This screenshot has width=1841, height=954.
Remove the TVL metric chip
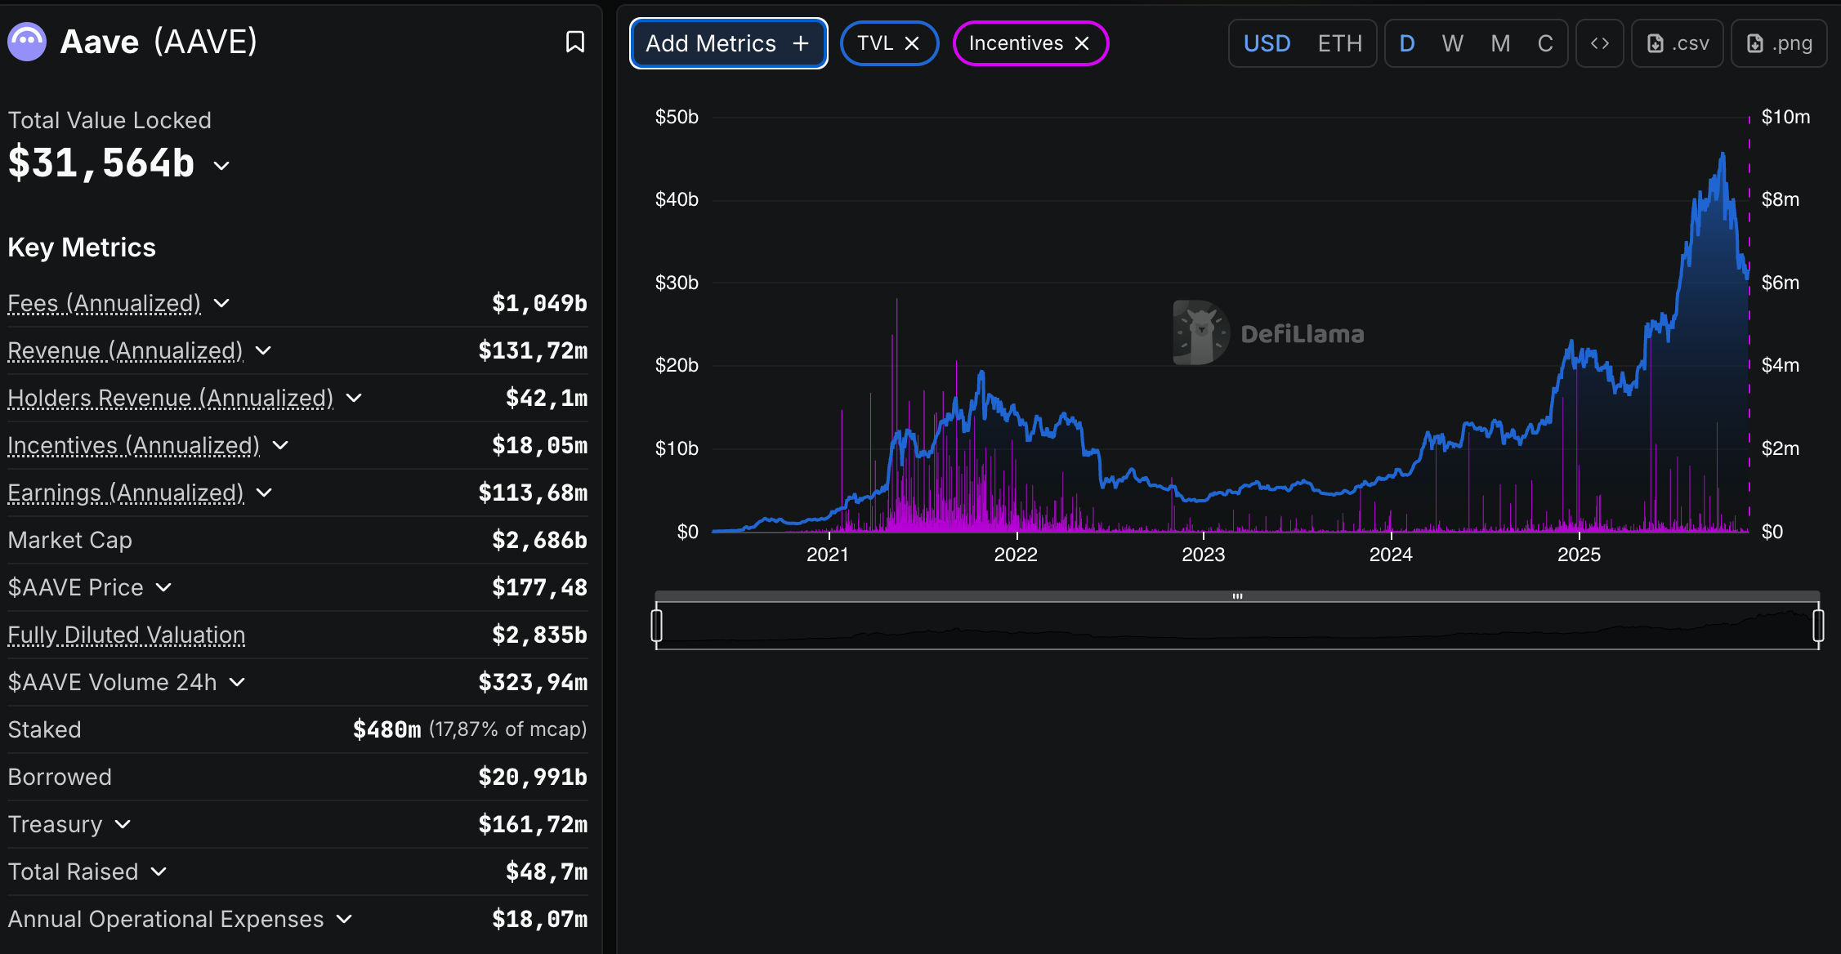912,43
